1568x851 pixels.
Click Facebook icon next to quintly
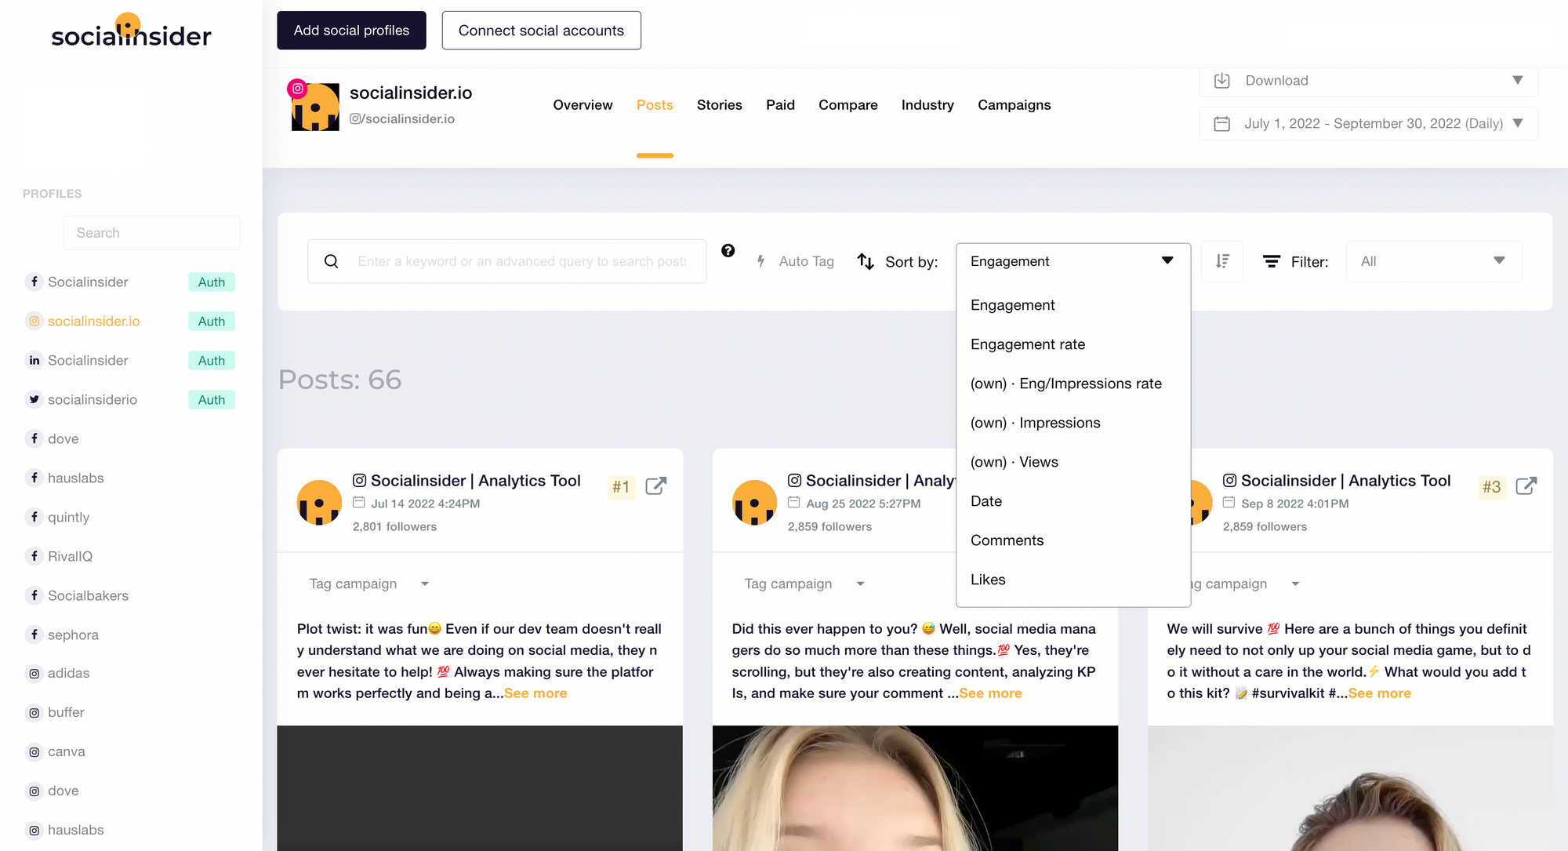[34, 517]
